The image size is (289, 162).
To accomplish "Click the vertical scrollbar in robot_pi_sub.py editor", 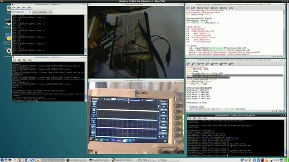I will [284, 88].
